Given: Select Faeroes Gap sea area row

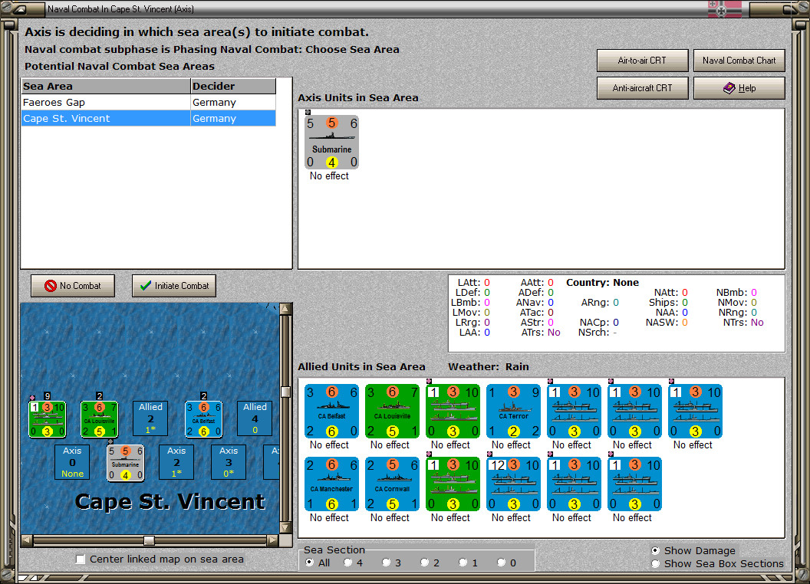Looking at the screenshot, I should [x=148, y=102].
